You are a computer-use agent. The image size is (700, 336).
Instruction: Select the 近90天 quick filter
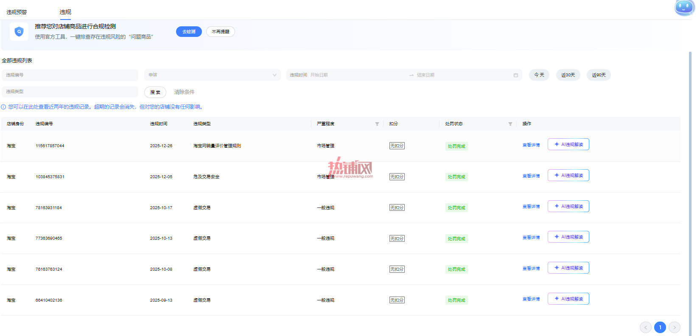pos(599,75)
